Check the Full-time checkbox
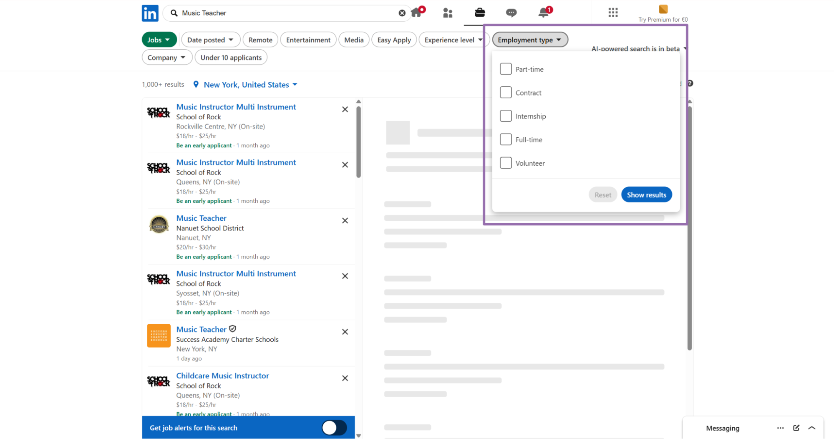Viewport: 834px width, 439px height. [506, 139]
